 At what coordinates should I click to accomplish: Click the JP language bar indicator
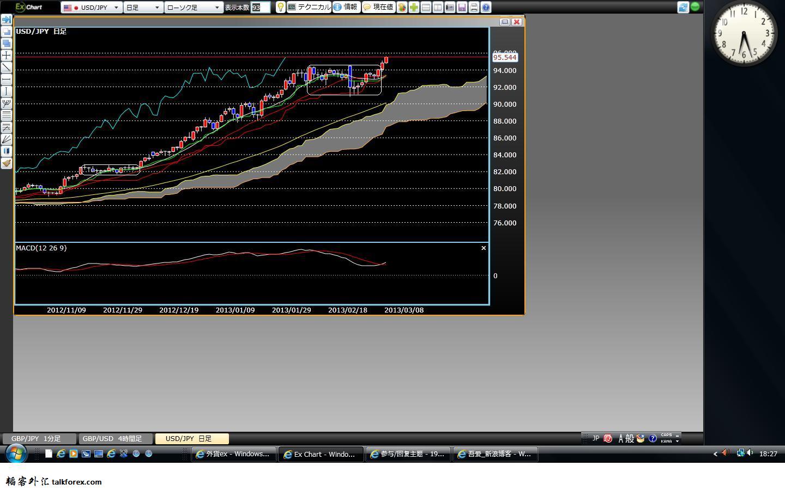[x=595, y=438]
